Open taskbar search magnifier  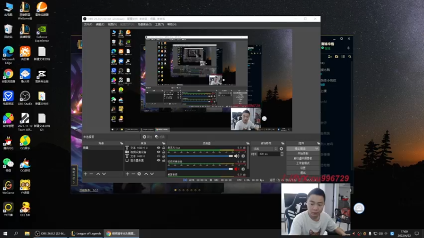[16, 233]
